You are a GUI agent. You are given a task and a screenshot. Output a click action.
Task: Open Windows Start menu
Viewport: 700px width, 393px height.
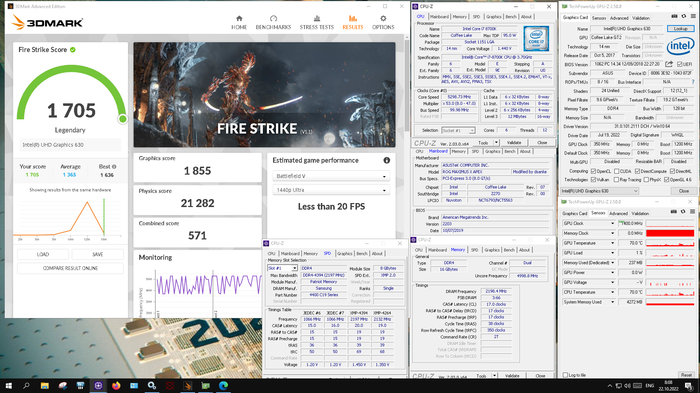tap(9, 386)
